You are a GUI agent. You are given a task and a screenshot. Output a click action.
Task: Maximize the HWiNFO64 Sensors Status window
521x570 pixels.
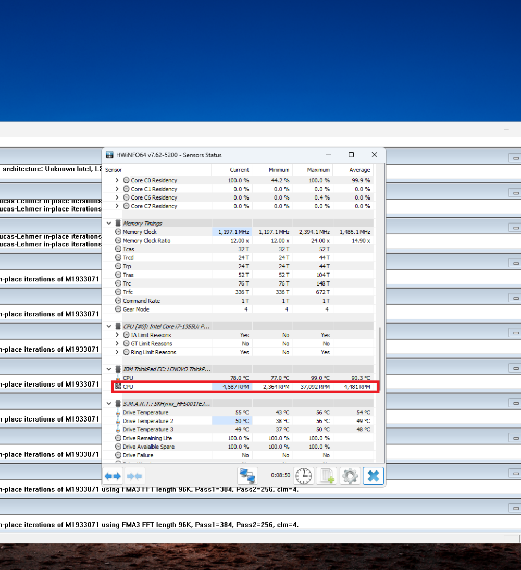[x=351, y=155]
